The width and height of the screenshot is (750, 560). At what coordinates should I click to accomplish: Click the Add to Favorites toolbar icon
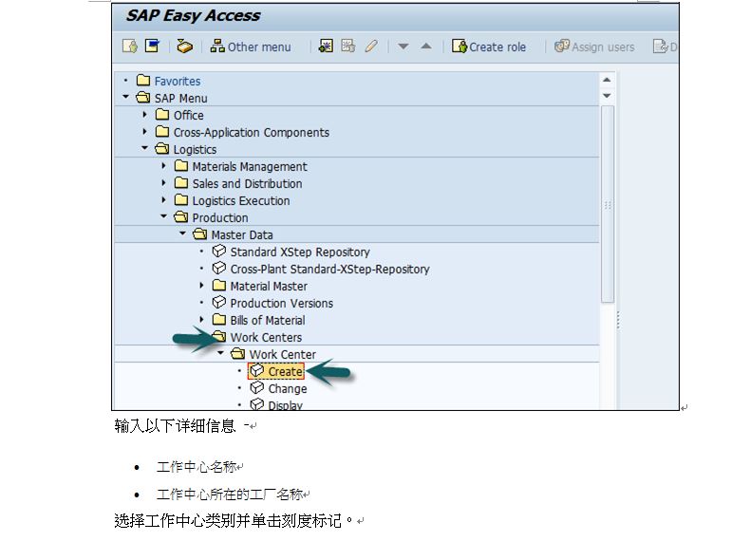[x=130, y=47]
